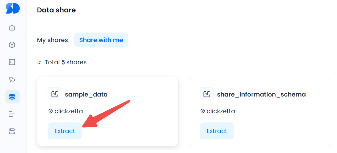This screenshot has height=153, width=337.
Task: Open the terminal console icon in the sidebar
Action: [12, 62]
